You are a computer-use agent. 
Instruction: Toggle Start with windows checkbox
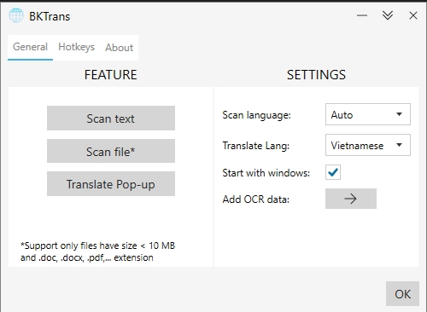click(333, 172)
